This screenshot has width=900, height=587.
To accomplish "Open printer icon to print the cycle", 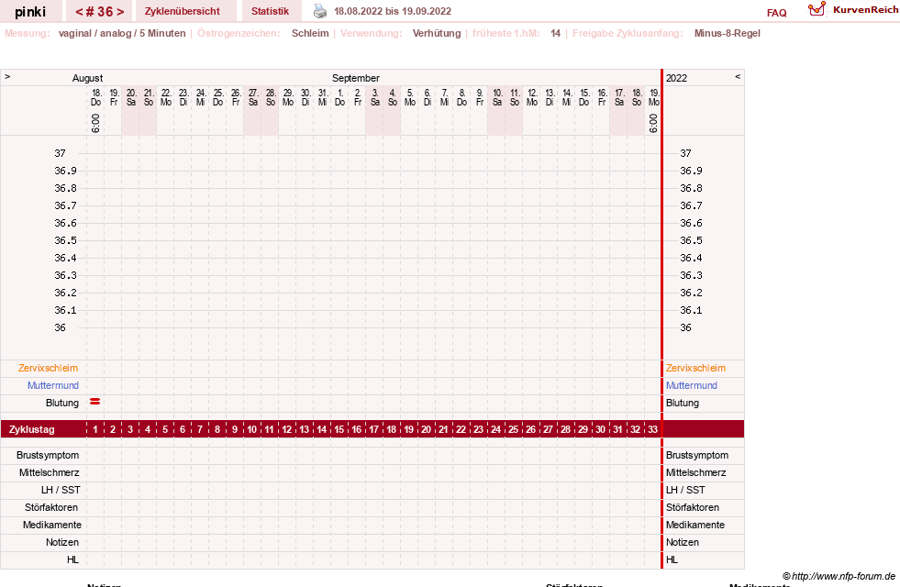I will pos(319,11).
